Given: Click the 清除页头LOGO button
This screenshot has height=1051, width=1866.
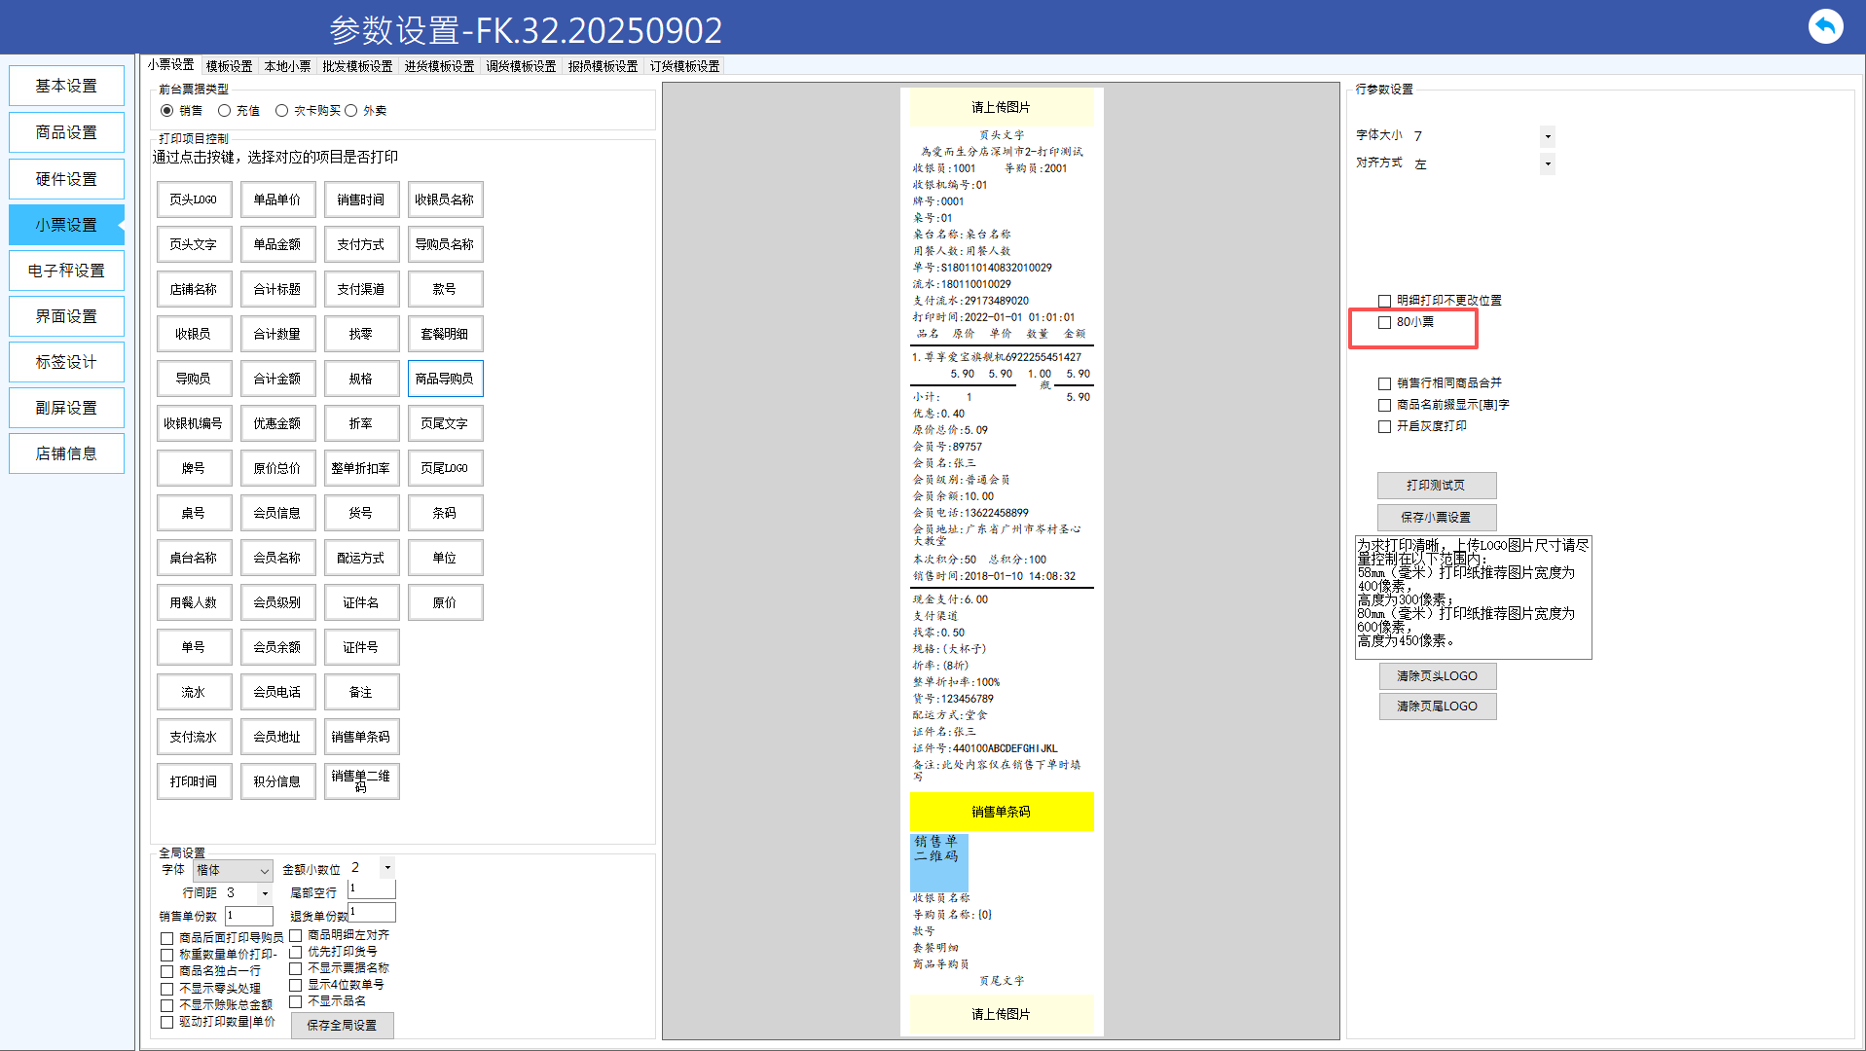Looking at the screenshot, I should [x=1437, y=676].
